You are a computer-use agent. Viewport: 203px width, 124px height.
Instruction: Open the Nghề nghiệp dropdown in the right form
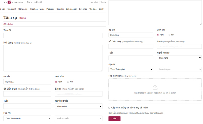click(179, 58)
